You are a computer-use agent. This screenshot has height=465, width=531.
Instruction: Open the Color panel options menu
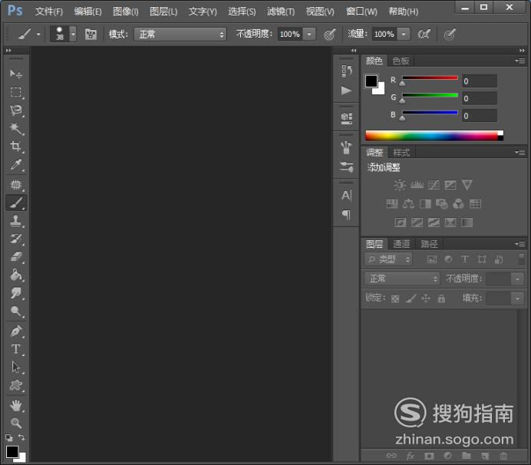tap(520, 61)
